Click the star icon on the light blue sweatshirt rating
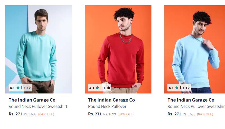The height and width of the screenshot is (129, 225). [x=177, y=87]
